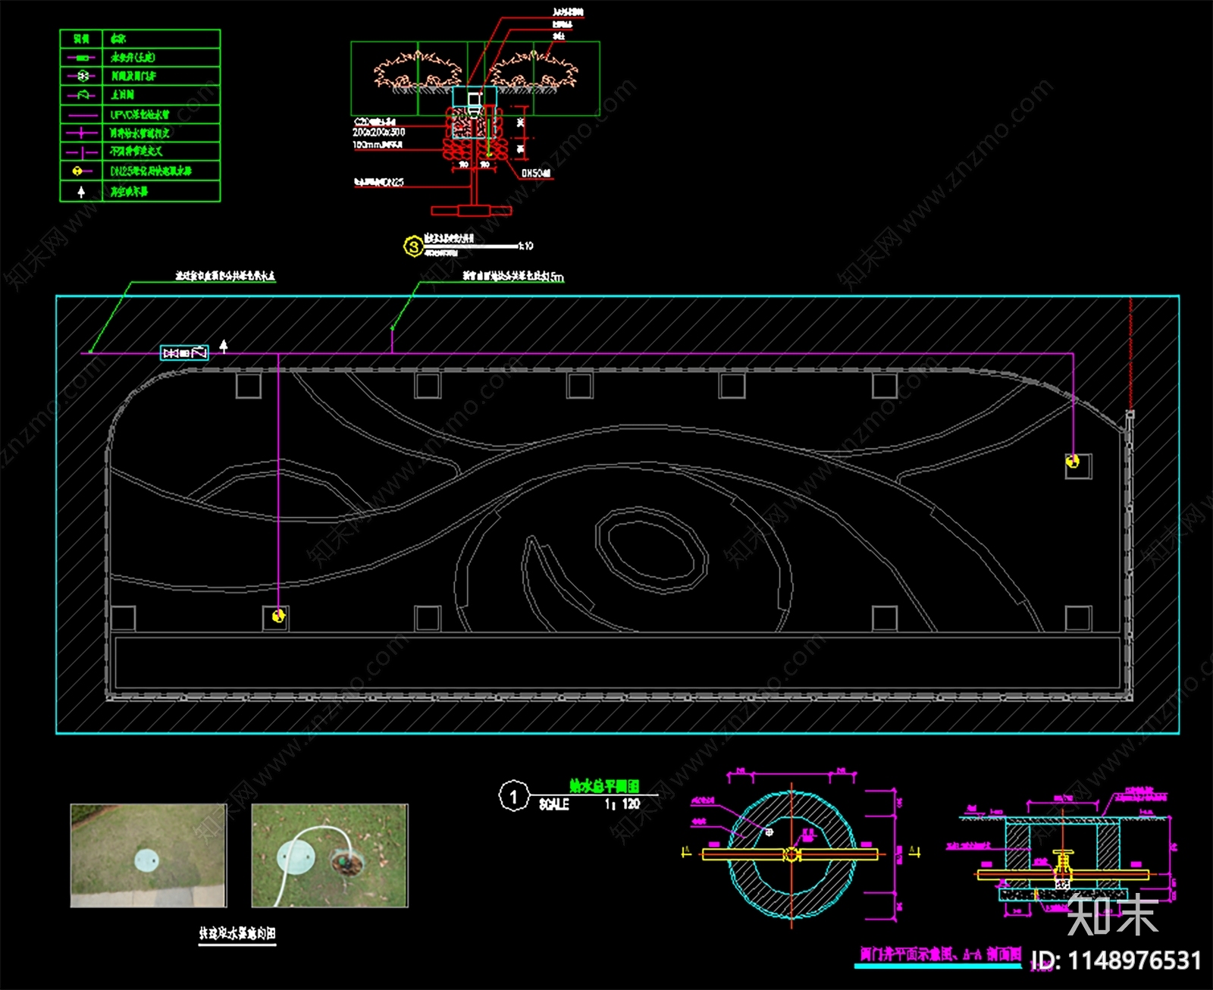Screen dimensions: 1213x990
Task: Click the green leader note above the plan's left end
Action: tap(225, 277)
